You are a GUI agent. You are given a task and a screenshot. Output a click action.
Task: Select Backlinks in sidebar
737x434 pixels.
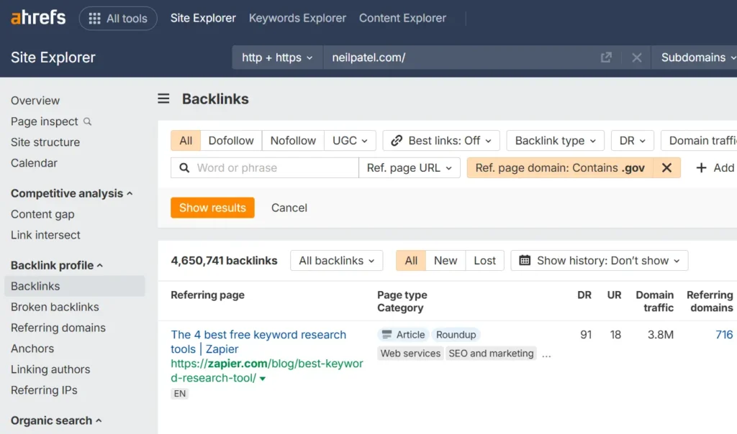[x=75, y=286]
